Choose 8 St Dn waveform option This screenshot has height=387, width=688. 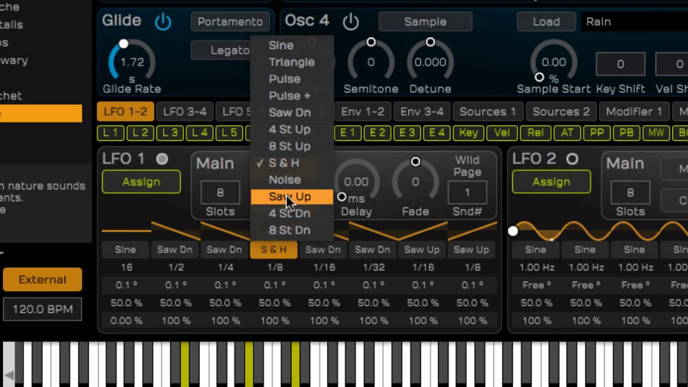[292, 230]
